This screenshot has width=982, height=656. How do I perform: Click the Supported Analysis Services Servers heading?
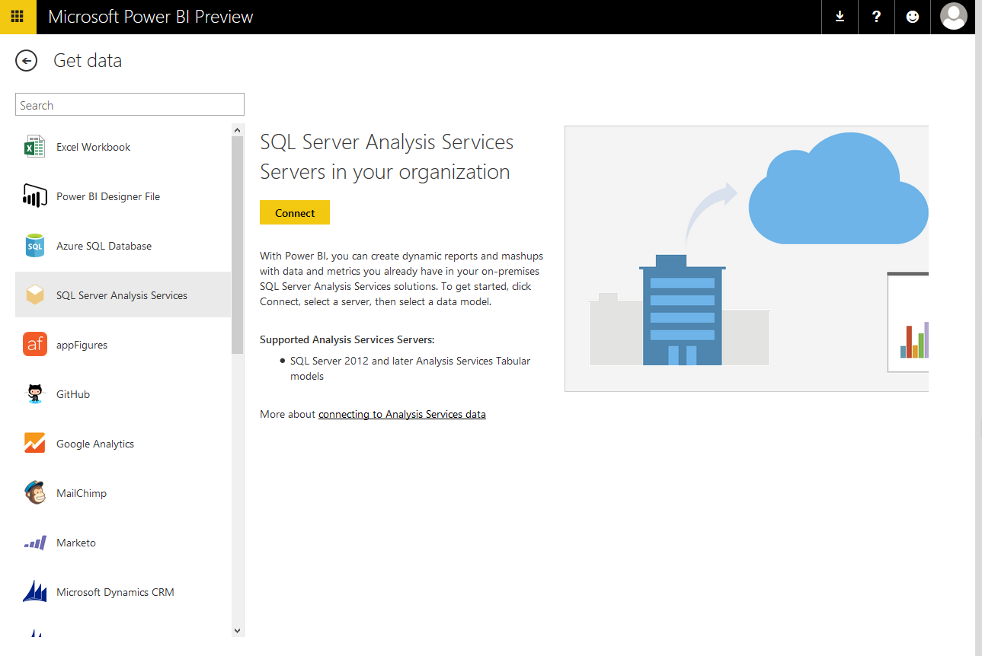pyautogui.click(x=347, y=339)
